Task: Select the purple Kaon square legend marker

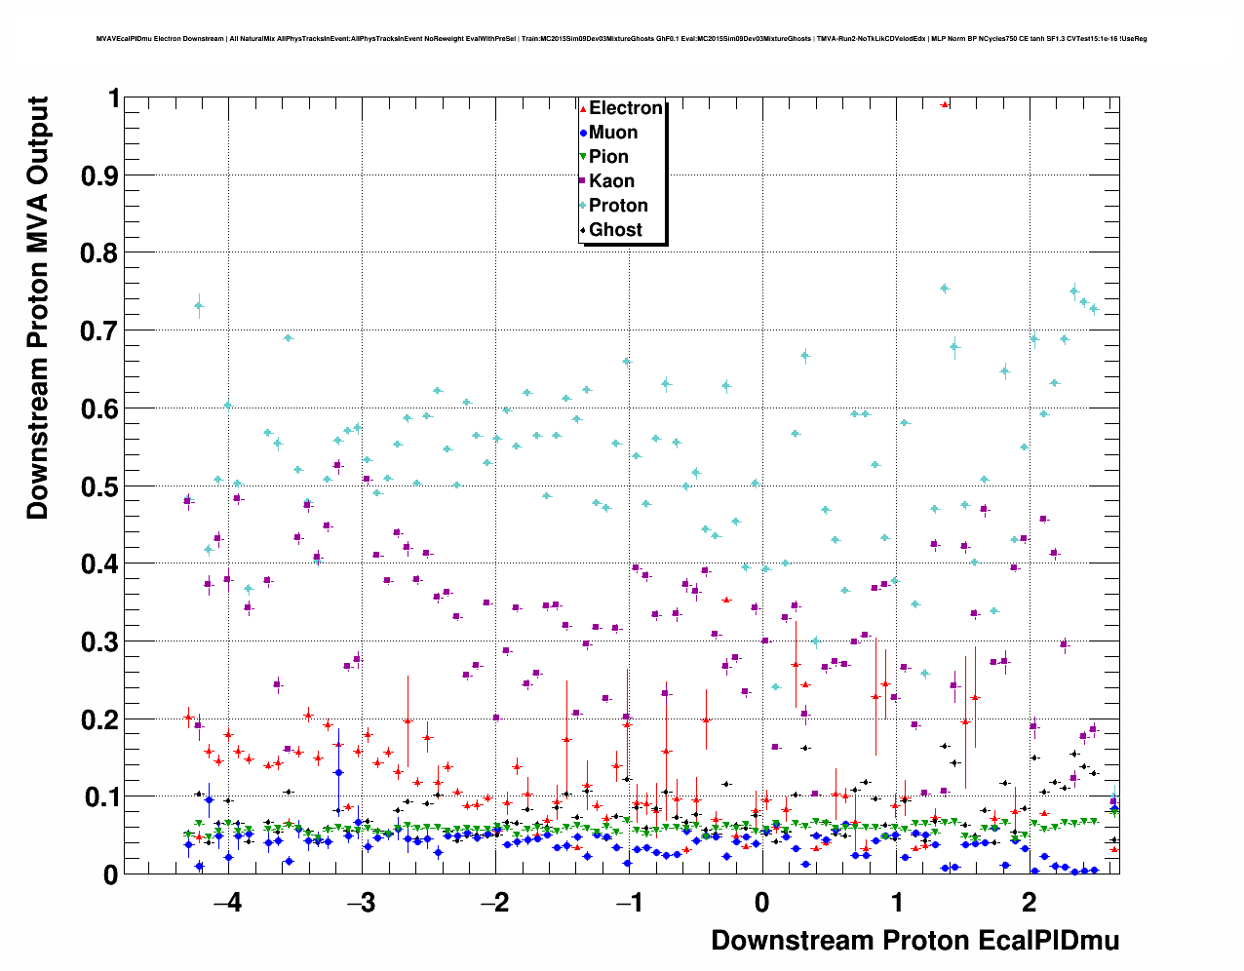Action: pyautogui.click(x=584, y=181)
